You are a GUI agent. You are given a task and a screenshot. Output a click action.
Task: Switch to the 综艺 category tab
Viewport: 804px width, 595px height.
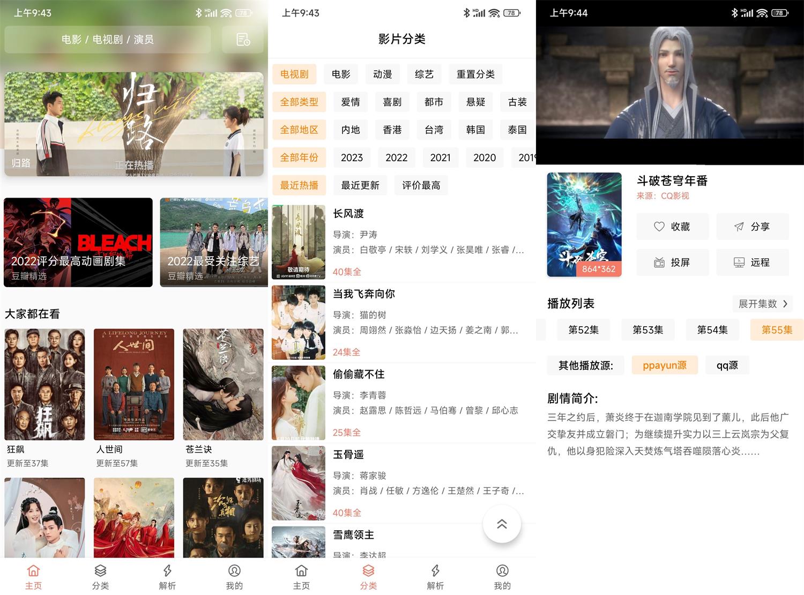point(424,74)
